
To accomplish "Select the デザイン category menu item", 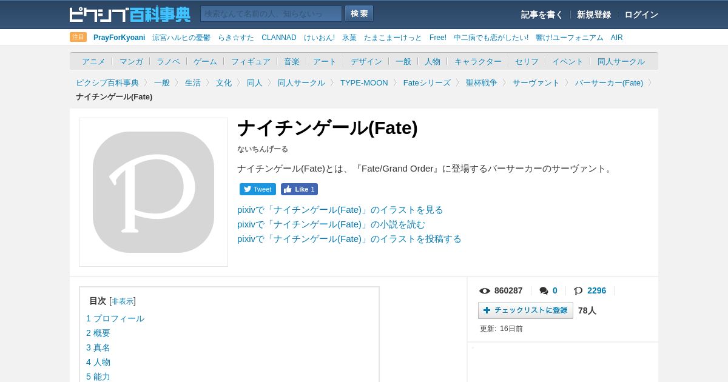I will 366,61.
